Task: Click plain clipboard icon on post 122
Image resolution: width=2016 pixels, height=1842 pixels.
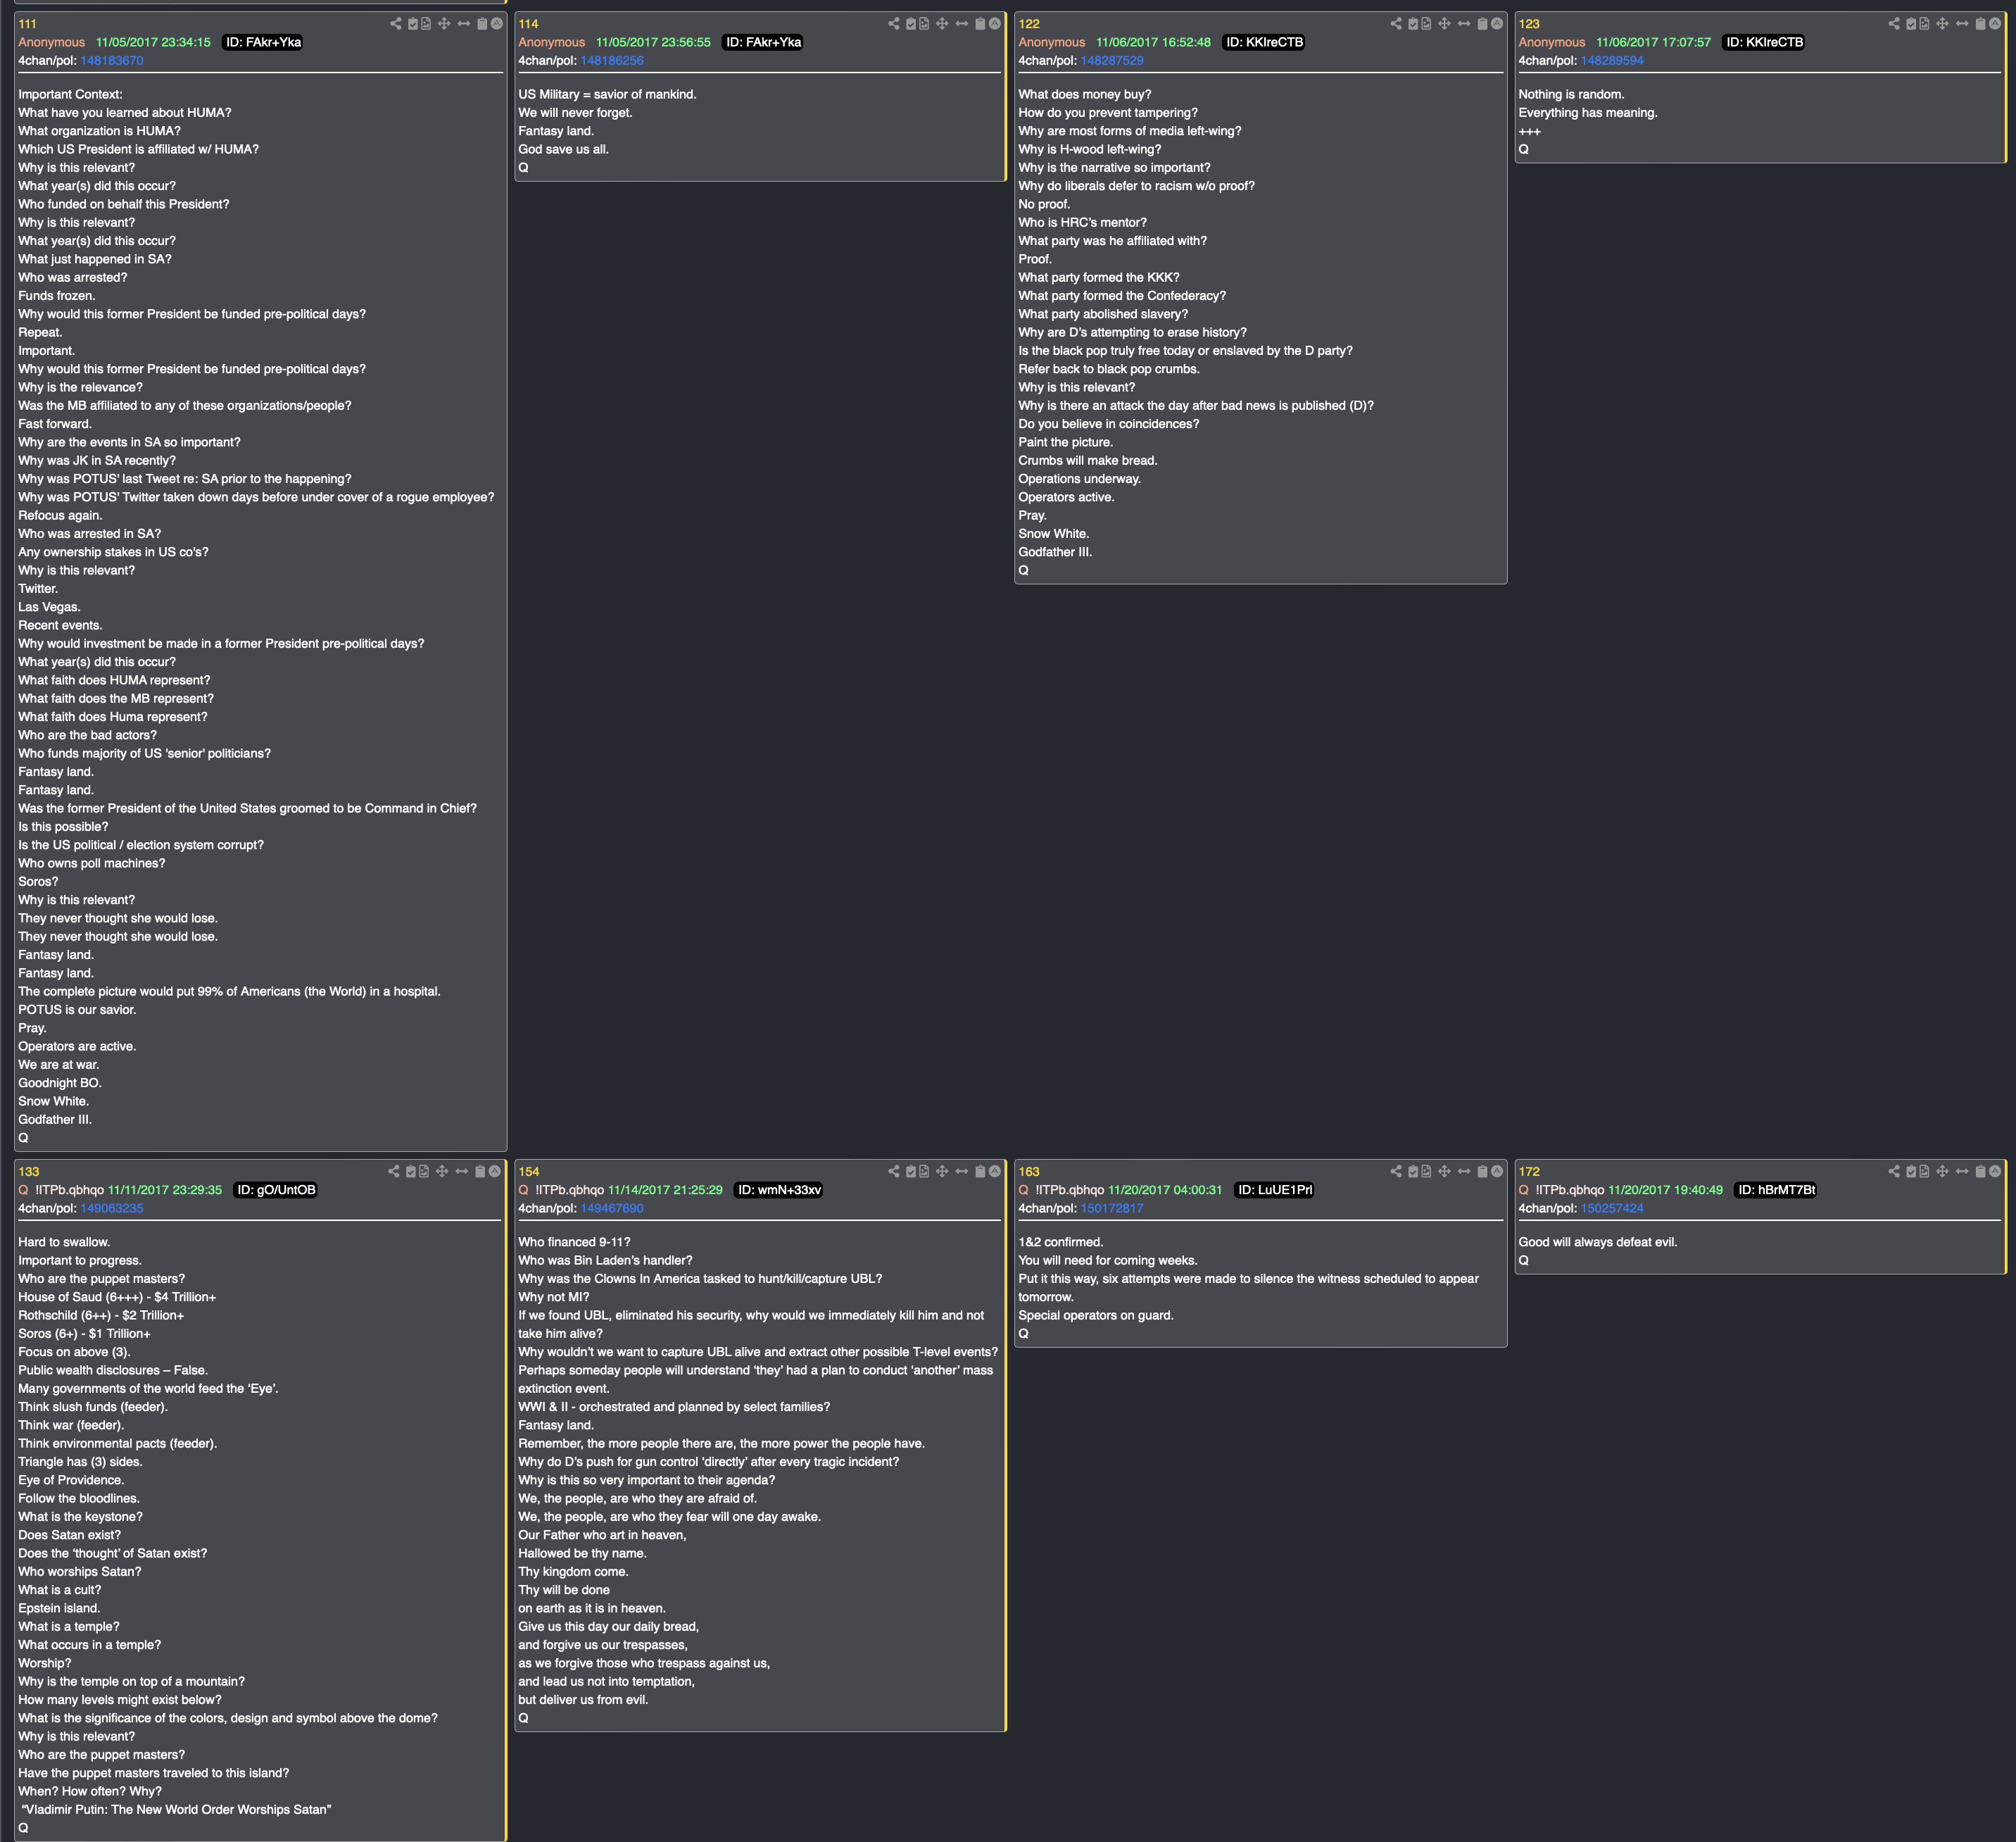Action: point(1482,23)
